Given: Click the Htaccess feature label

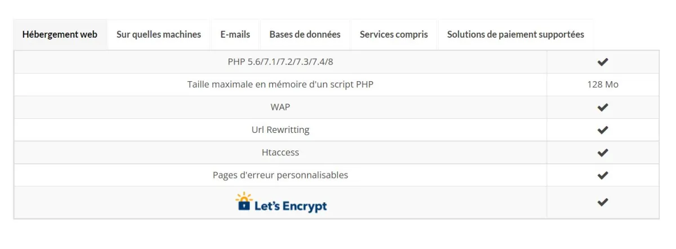Looking at the screenshot, I should pos(280,153).
